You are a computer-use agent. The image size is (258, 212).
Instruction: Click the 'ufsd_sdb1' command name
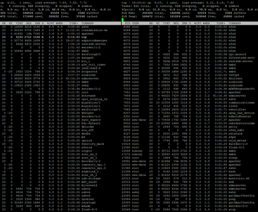[x=236, y=130]
